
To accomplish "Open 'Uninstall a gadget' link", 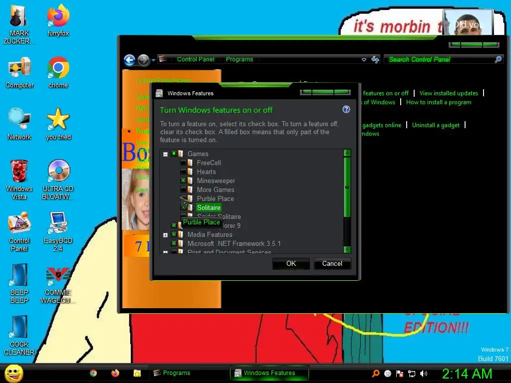I will 435,125.
